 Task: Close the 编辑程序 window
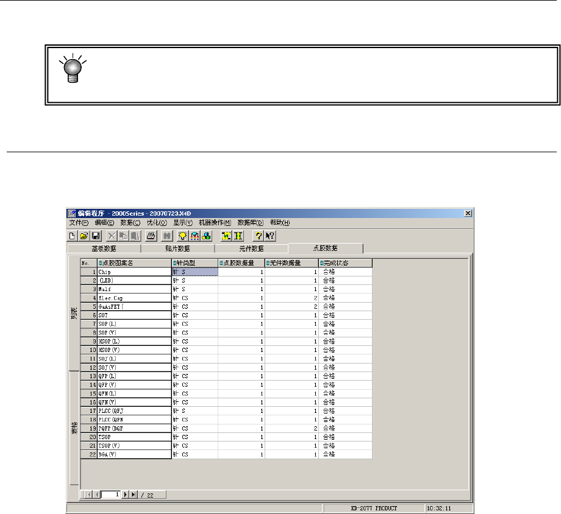468,213
